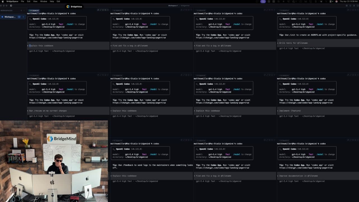Click the 12 badge on the workspace item
This screenshot has width=359, height=202.
[19, 17]
